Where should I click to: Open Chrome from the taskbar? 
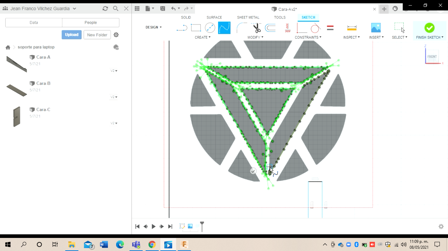point(152,244)
